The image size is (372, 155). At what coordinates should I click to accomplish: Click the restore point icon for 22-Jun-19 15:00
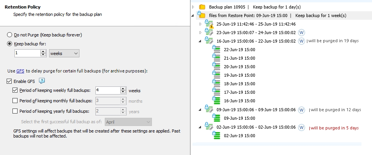pyautogui.click(x=216, y=50)
